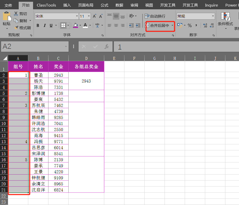Open the font size 11 dropdown

tap(89, 16)
